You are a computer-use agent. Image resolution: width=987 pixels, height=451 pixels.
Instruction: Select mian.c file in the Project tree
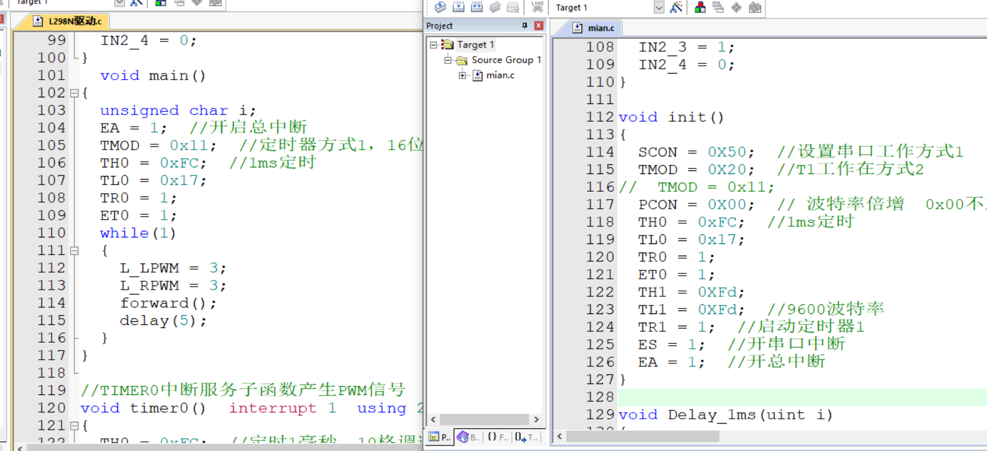click(500, 75)
